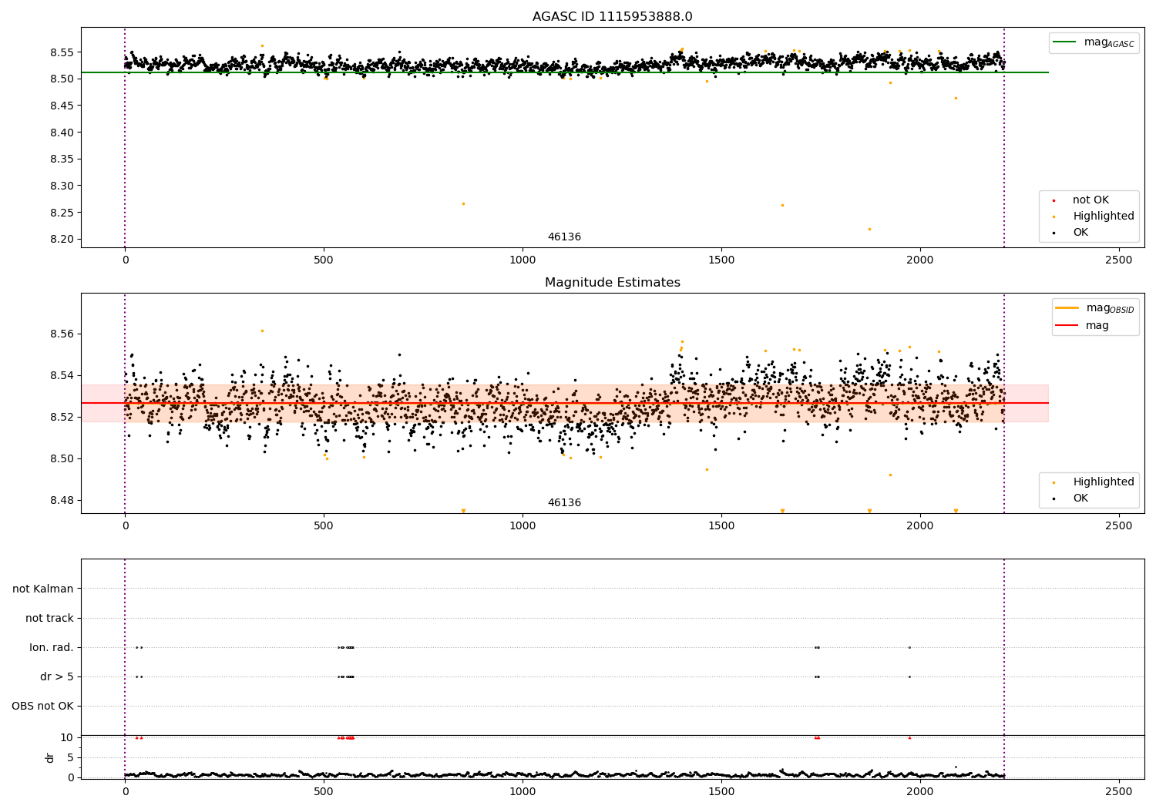This screenshot has width=1156, height=809.
Task: Select 'OK' in the Magnitude Estimates legend
Action: coord(1080,498)
